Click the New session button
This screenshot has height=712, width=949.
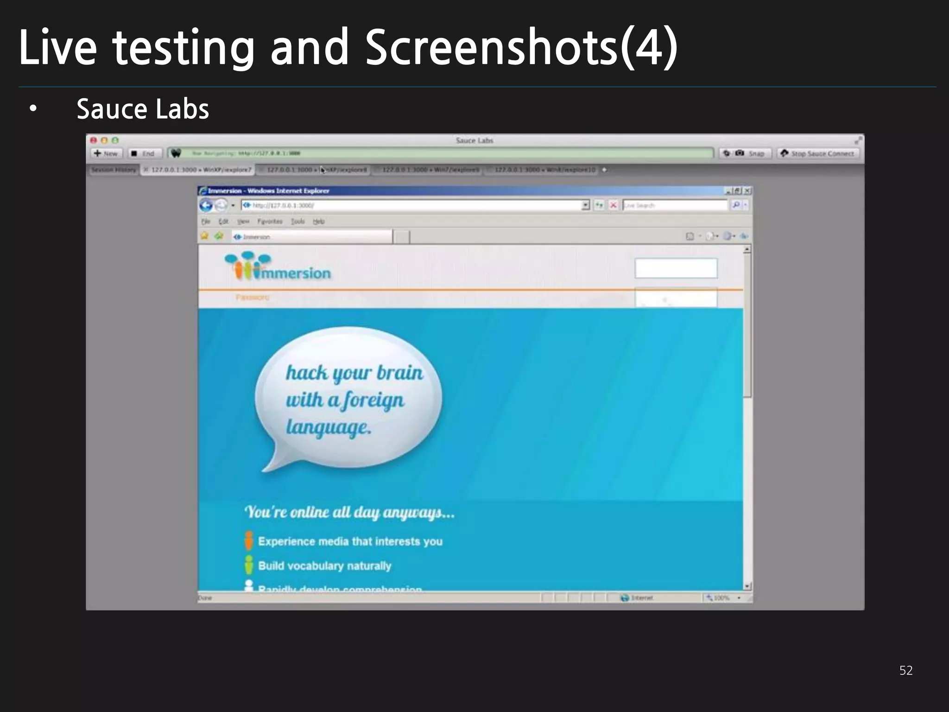click(106, 153)
